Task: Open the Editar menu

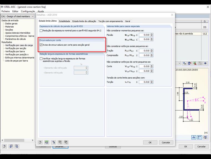Action: pos(15,11)
